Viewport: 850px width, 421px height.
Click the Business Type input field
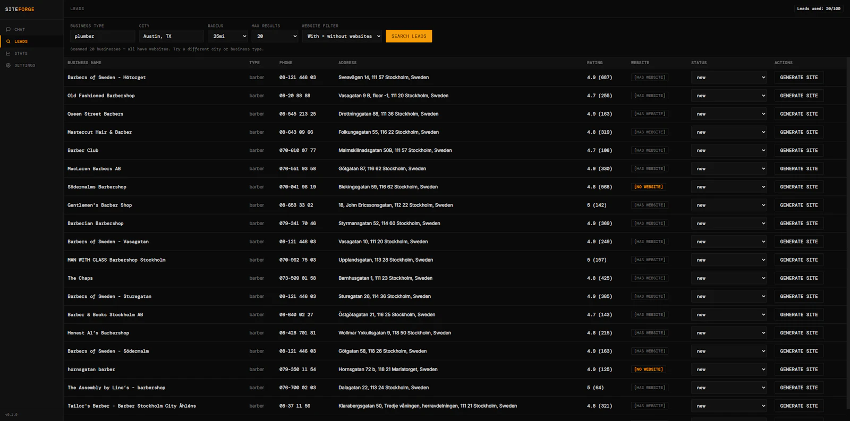pos(103,36)
